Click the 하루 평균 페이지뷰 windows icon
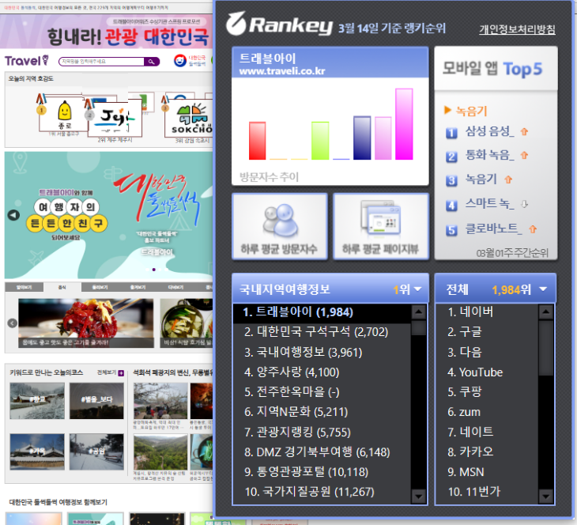 tap(380, 217)
